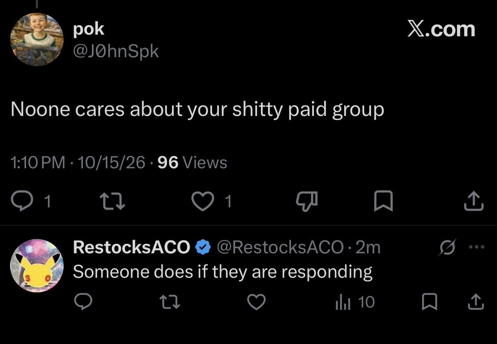
Task: Share the RestocksACO reply
Action: (475, 303)
